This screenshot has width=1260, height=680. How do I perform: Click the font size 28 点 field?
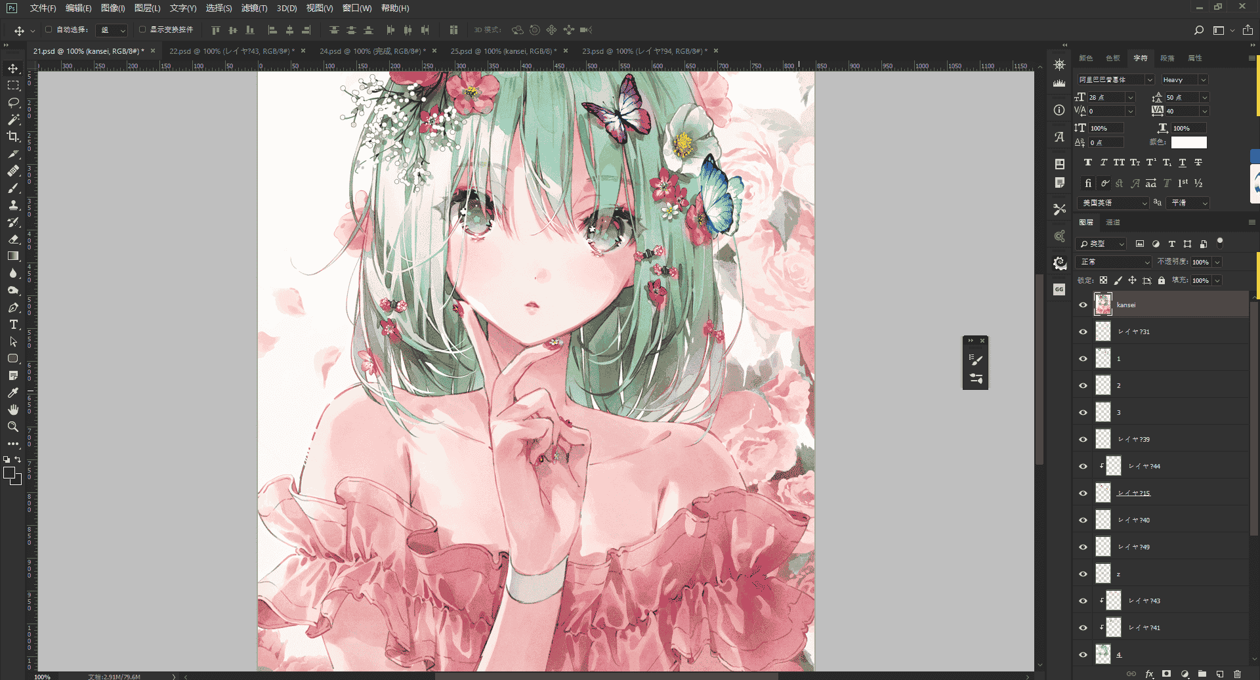click(1106, 97)
